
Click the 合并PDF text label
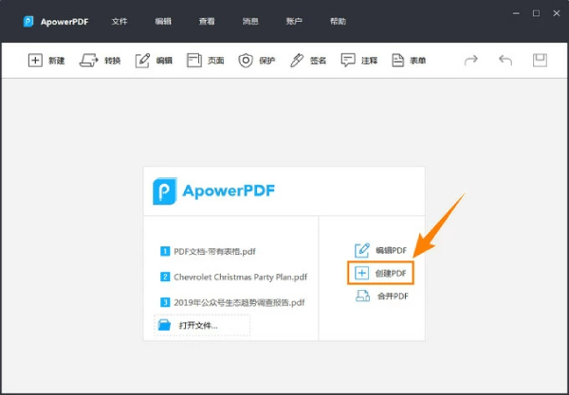393,296
